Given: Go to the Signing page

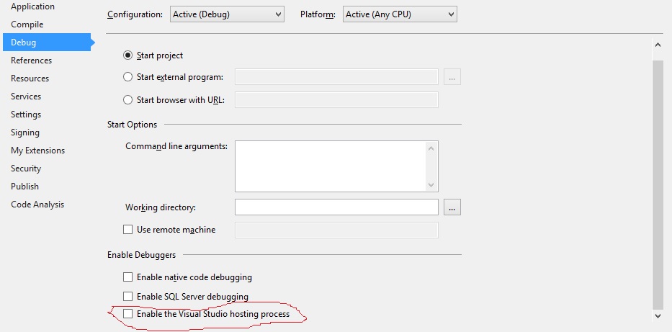Looking at the screenshot, I should (25, 133).
